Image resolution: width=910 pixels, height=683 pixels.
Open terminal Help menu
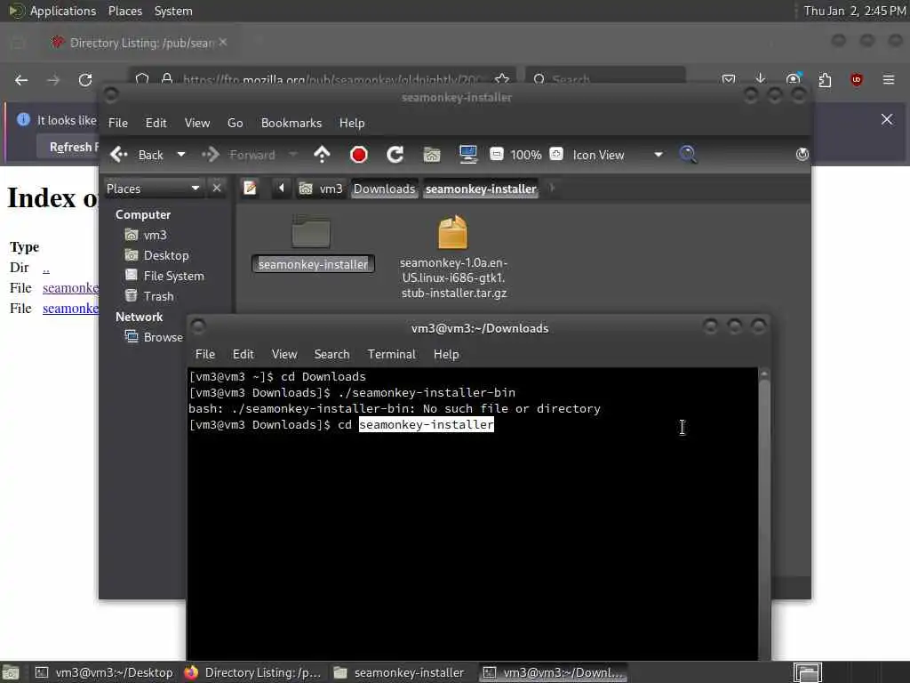[x=446, y=354]
